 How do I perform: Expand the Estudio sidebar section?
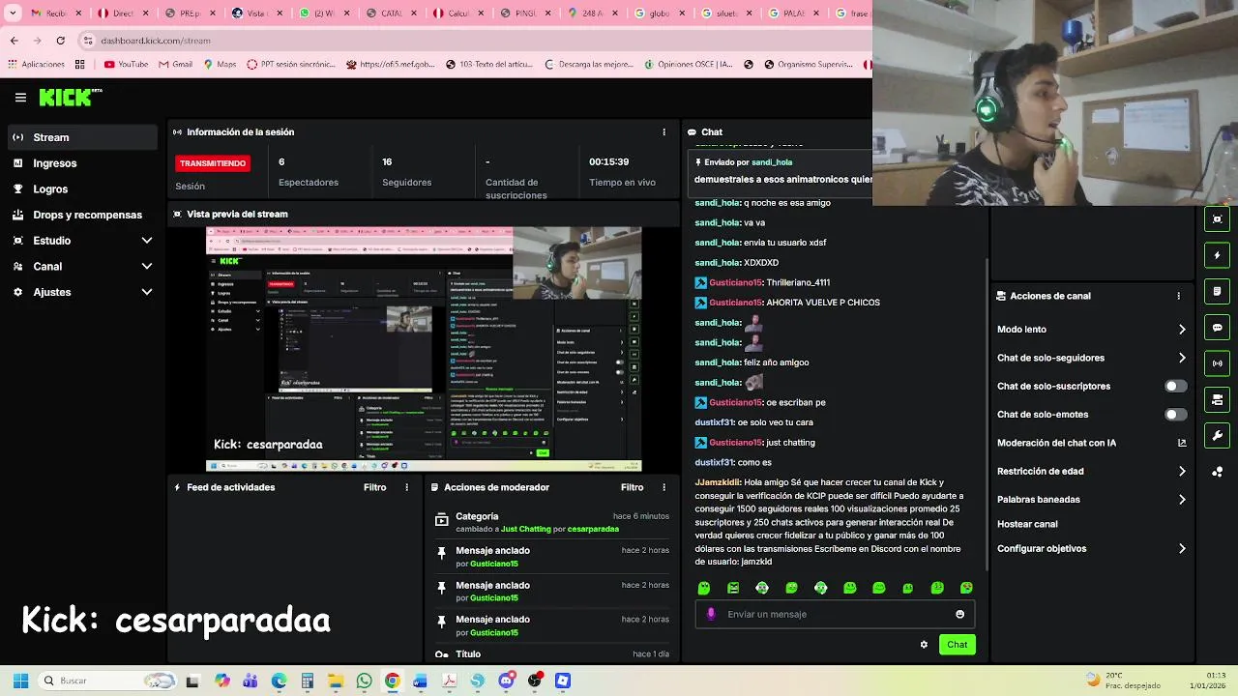(147, 241)
